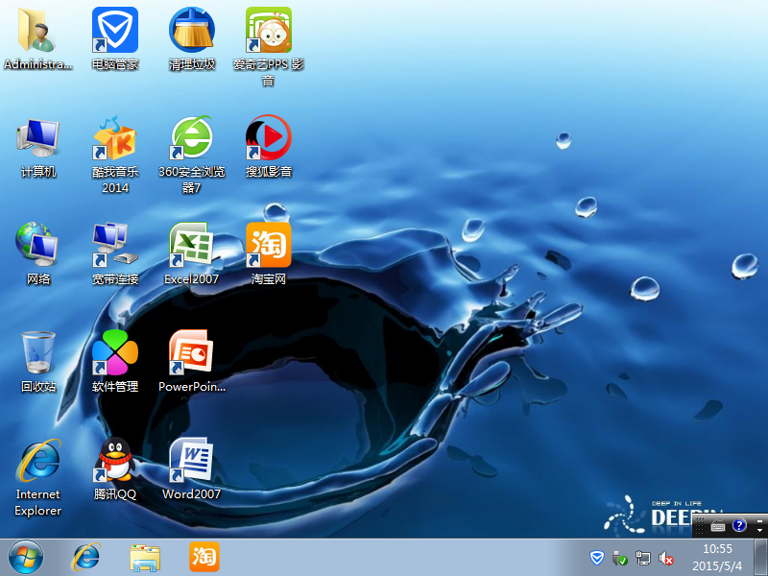Select the 计算机 desktop icon

(38, 146)
